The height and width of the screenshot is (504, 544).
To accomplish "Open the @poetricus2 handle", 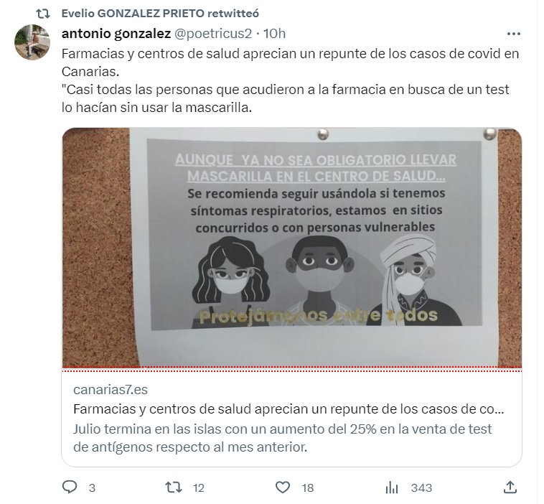I will tap(212, 34).
